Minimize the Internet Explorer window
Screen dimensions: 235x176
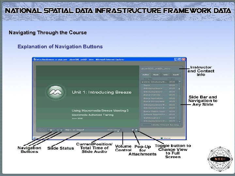(176, 59)
